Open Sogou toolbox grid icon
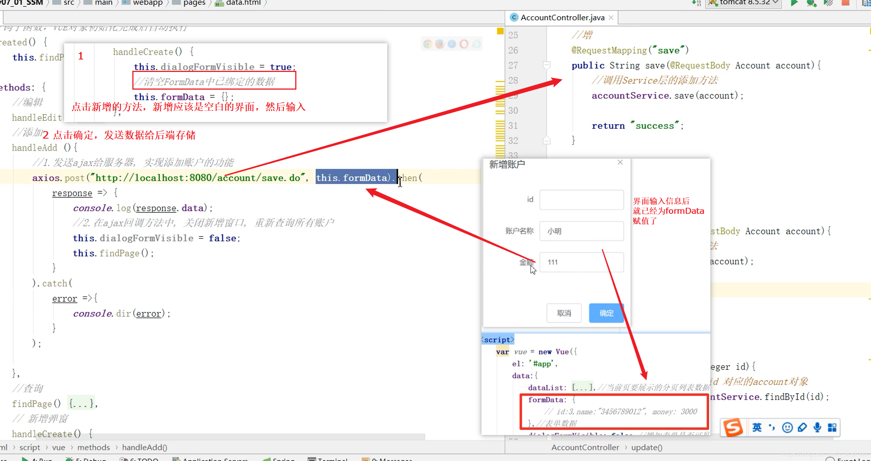 pos(832,427)
